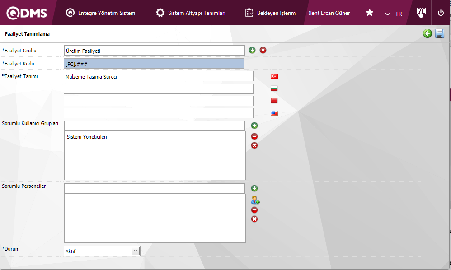Click the Chinese definition input field
This screenshot has height=270, width=451.
click(x=159, y=101)
